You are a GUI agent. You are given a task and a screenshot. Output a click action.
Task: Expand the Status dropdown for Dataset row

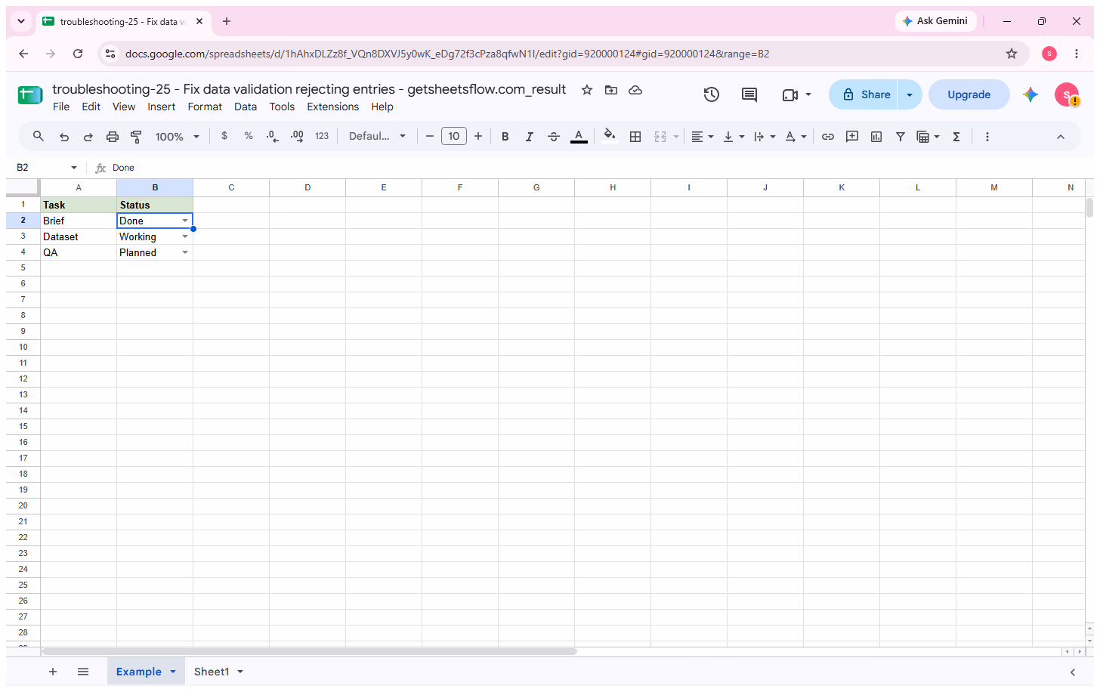185,236
